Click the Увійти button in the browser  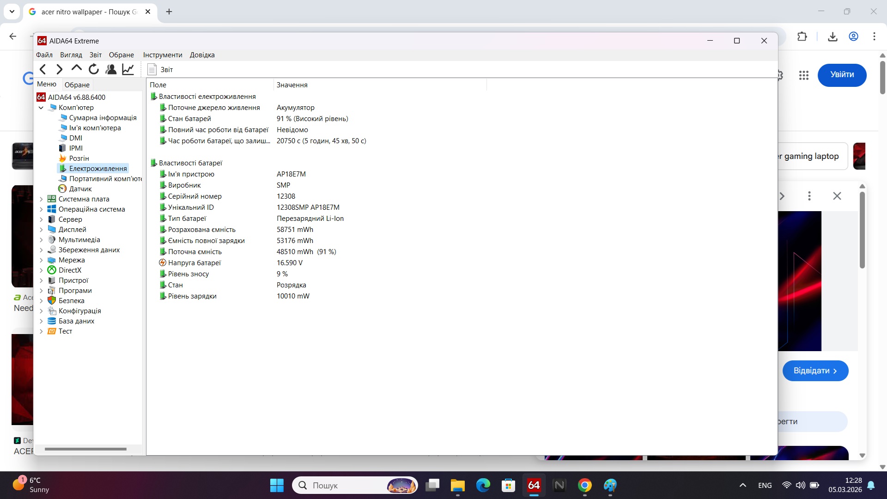click(x=842, y=74)
